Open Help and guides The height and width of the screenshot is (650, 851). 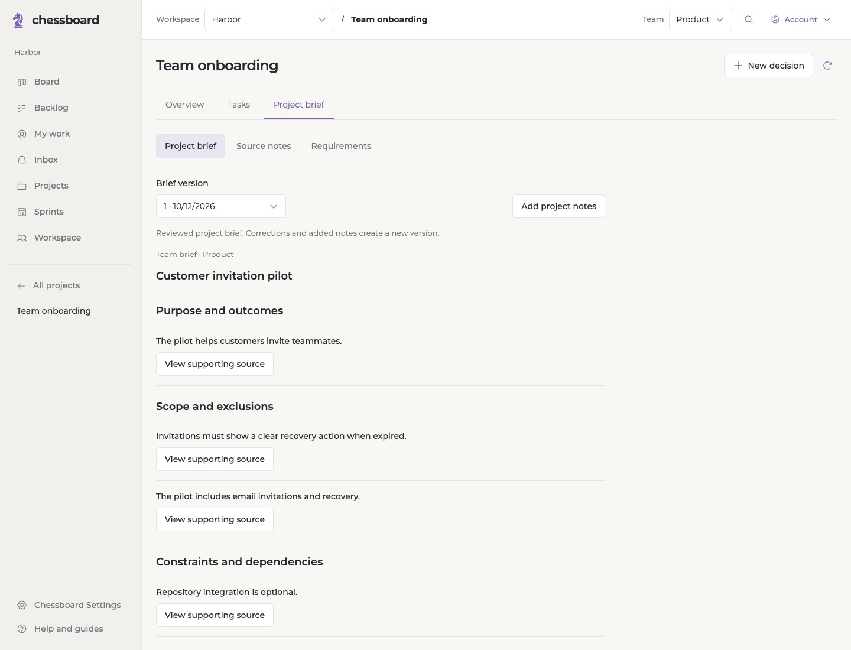(x=71, y=629)
